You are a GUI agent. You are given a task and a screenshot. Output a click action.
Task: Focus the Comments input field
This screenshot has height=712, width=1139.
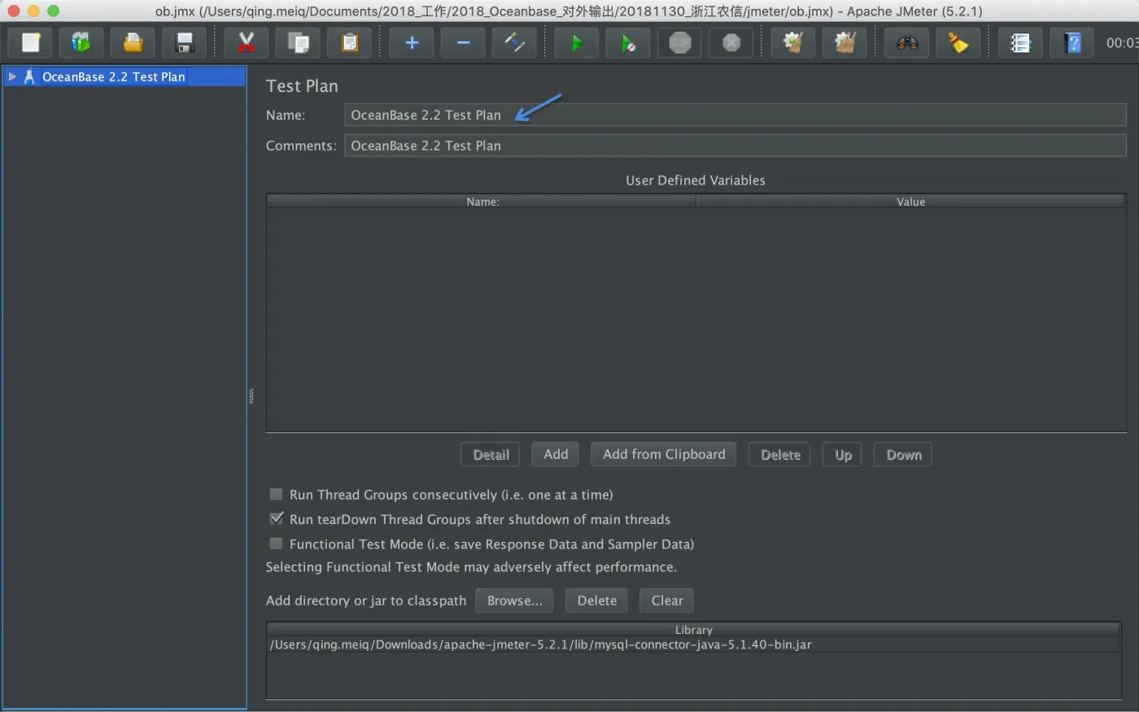(735, 146)
